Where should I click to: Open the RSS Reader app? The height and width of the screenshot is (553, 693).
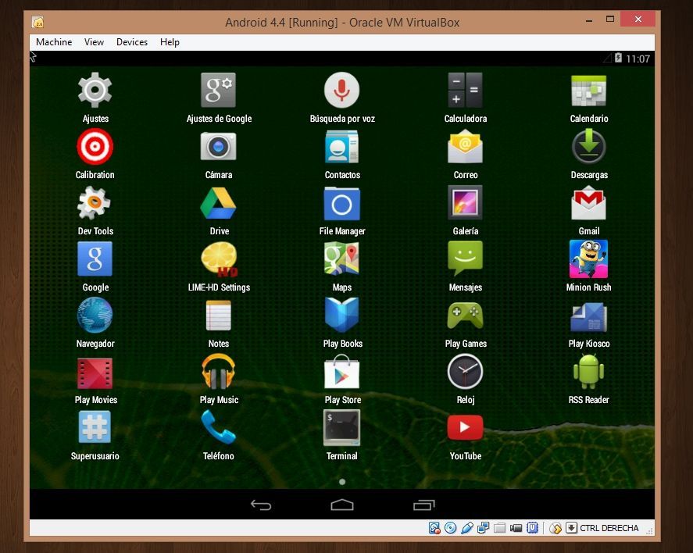pos(588,372)
